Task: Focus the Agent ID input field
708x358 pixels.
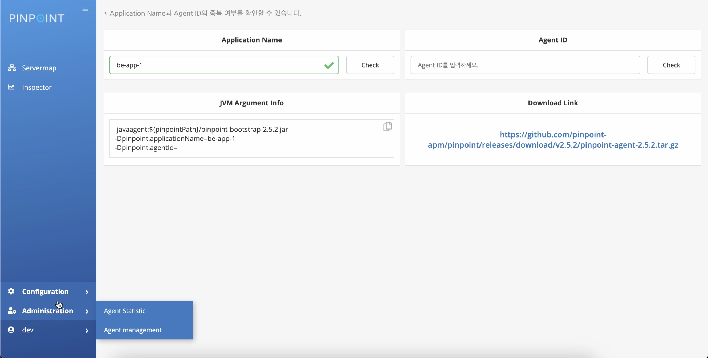Action: (525, 65)
